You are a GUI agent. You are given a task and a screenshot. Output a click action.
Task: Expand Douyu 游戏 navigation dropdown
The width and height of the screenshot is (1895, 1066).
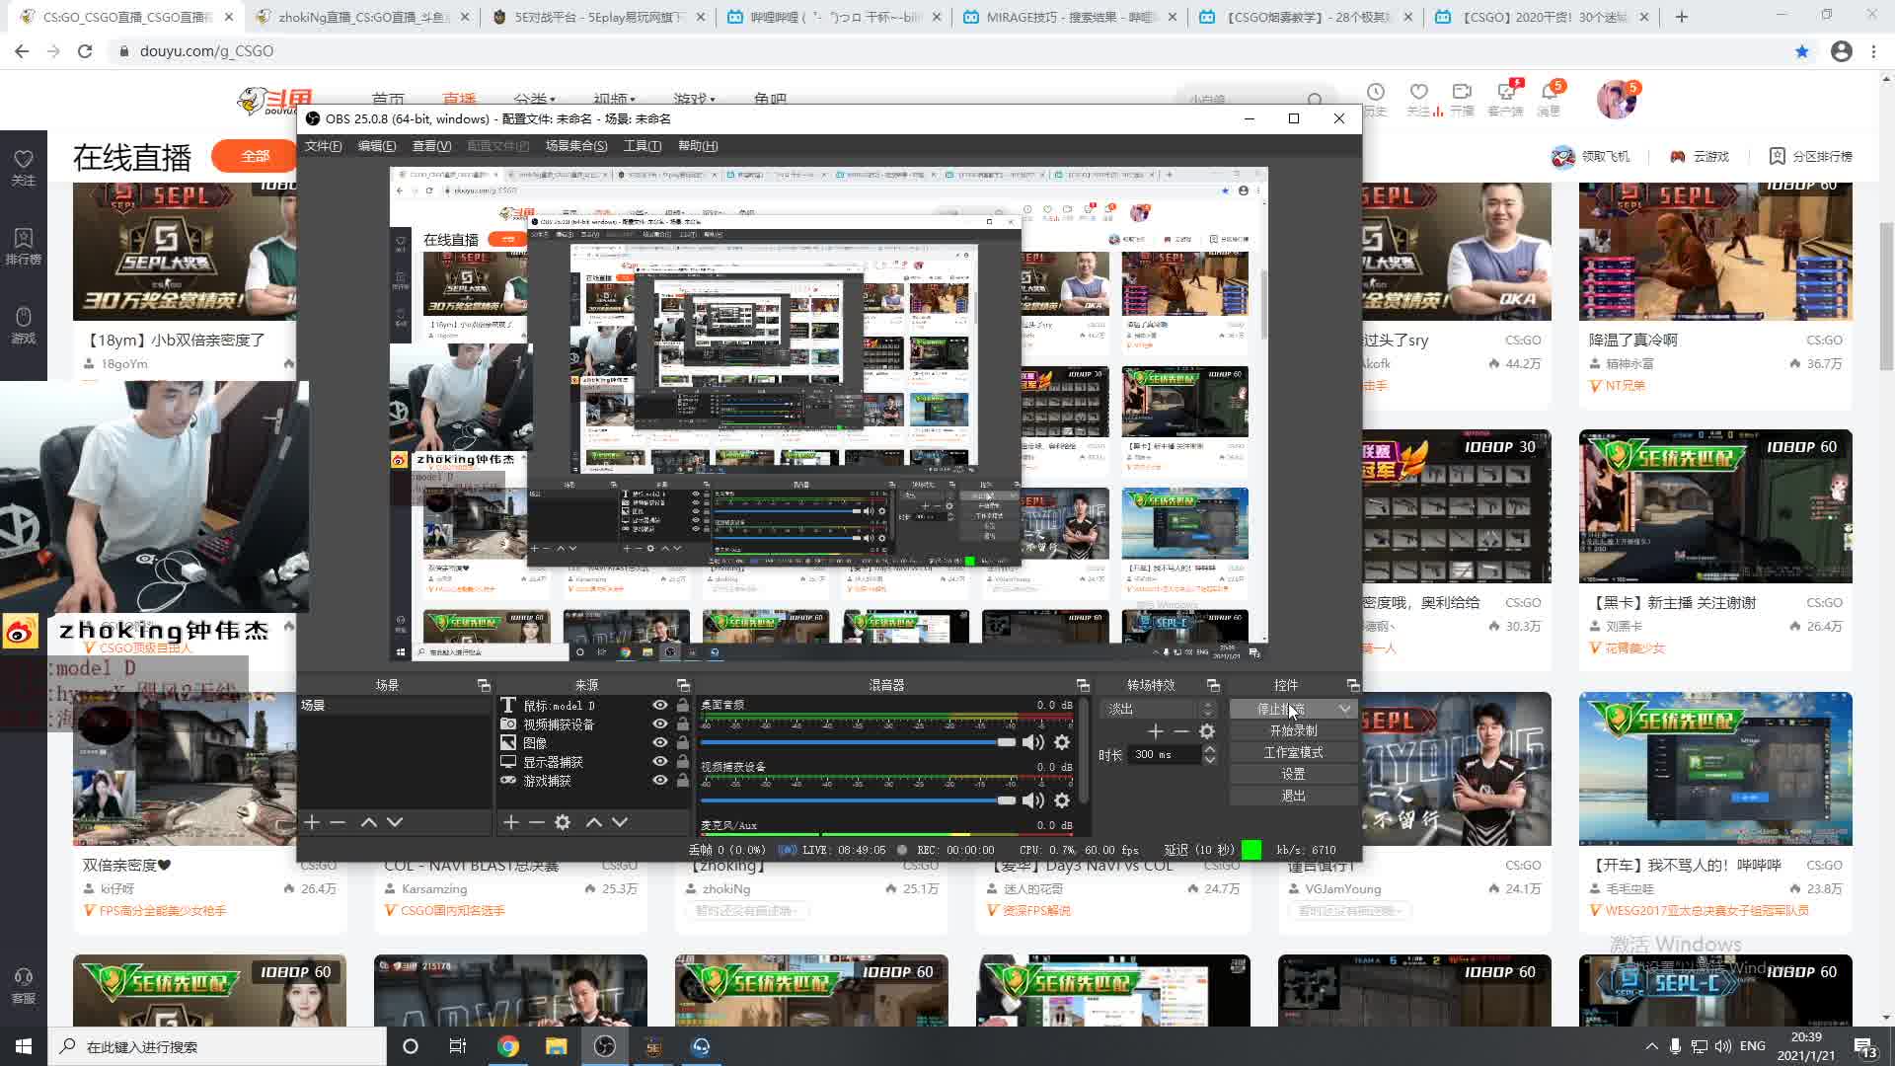coord(694,100)
